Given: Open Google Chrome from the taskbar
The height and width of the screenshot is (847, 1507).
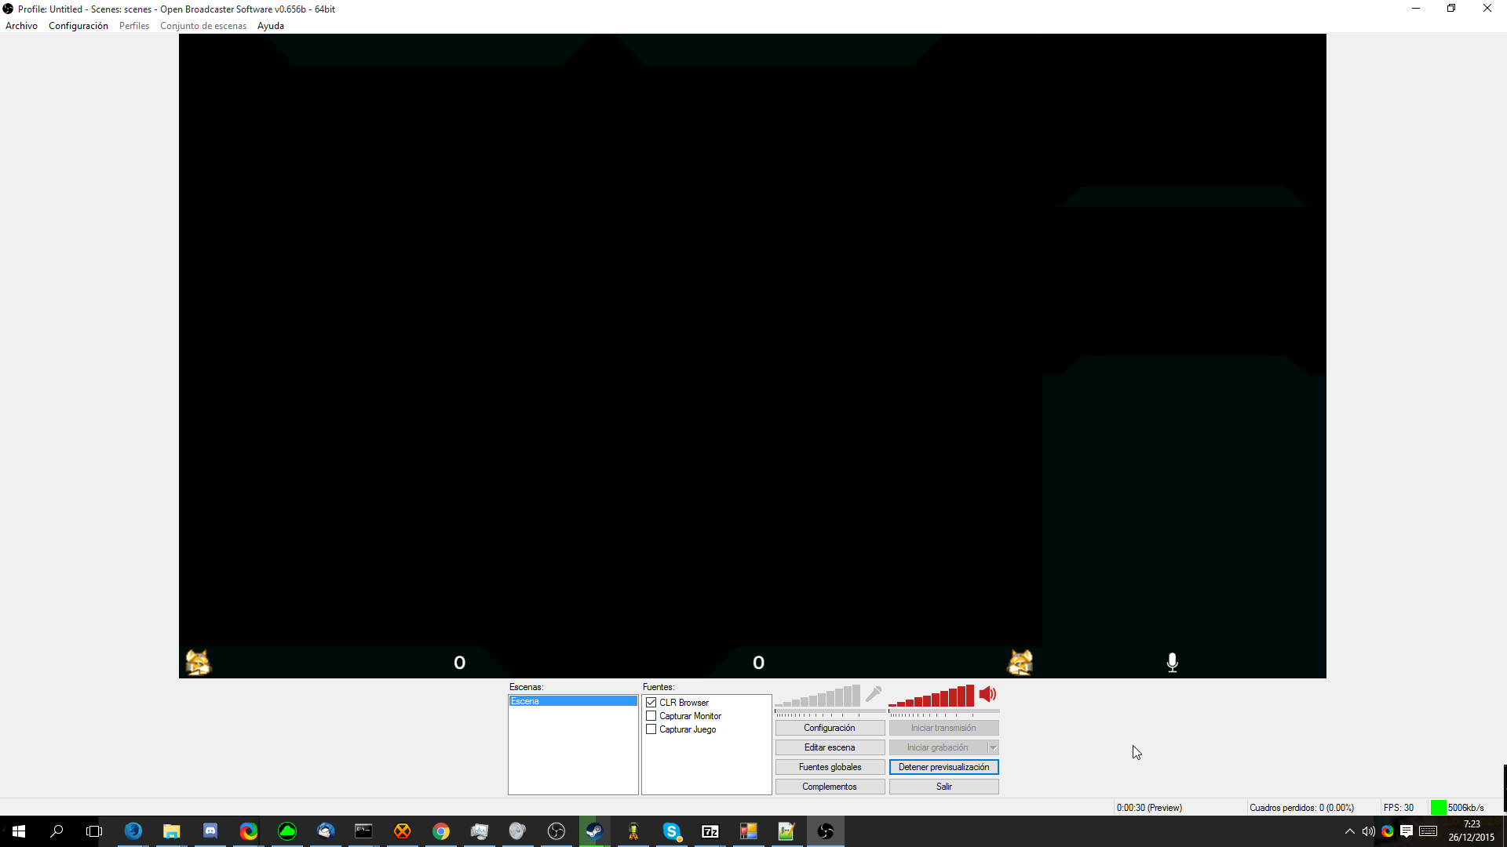Looking at the screenshot, I should [x=440, y=831].
